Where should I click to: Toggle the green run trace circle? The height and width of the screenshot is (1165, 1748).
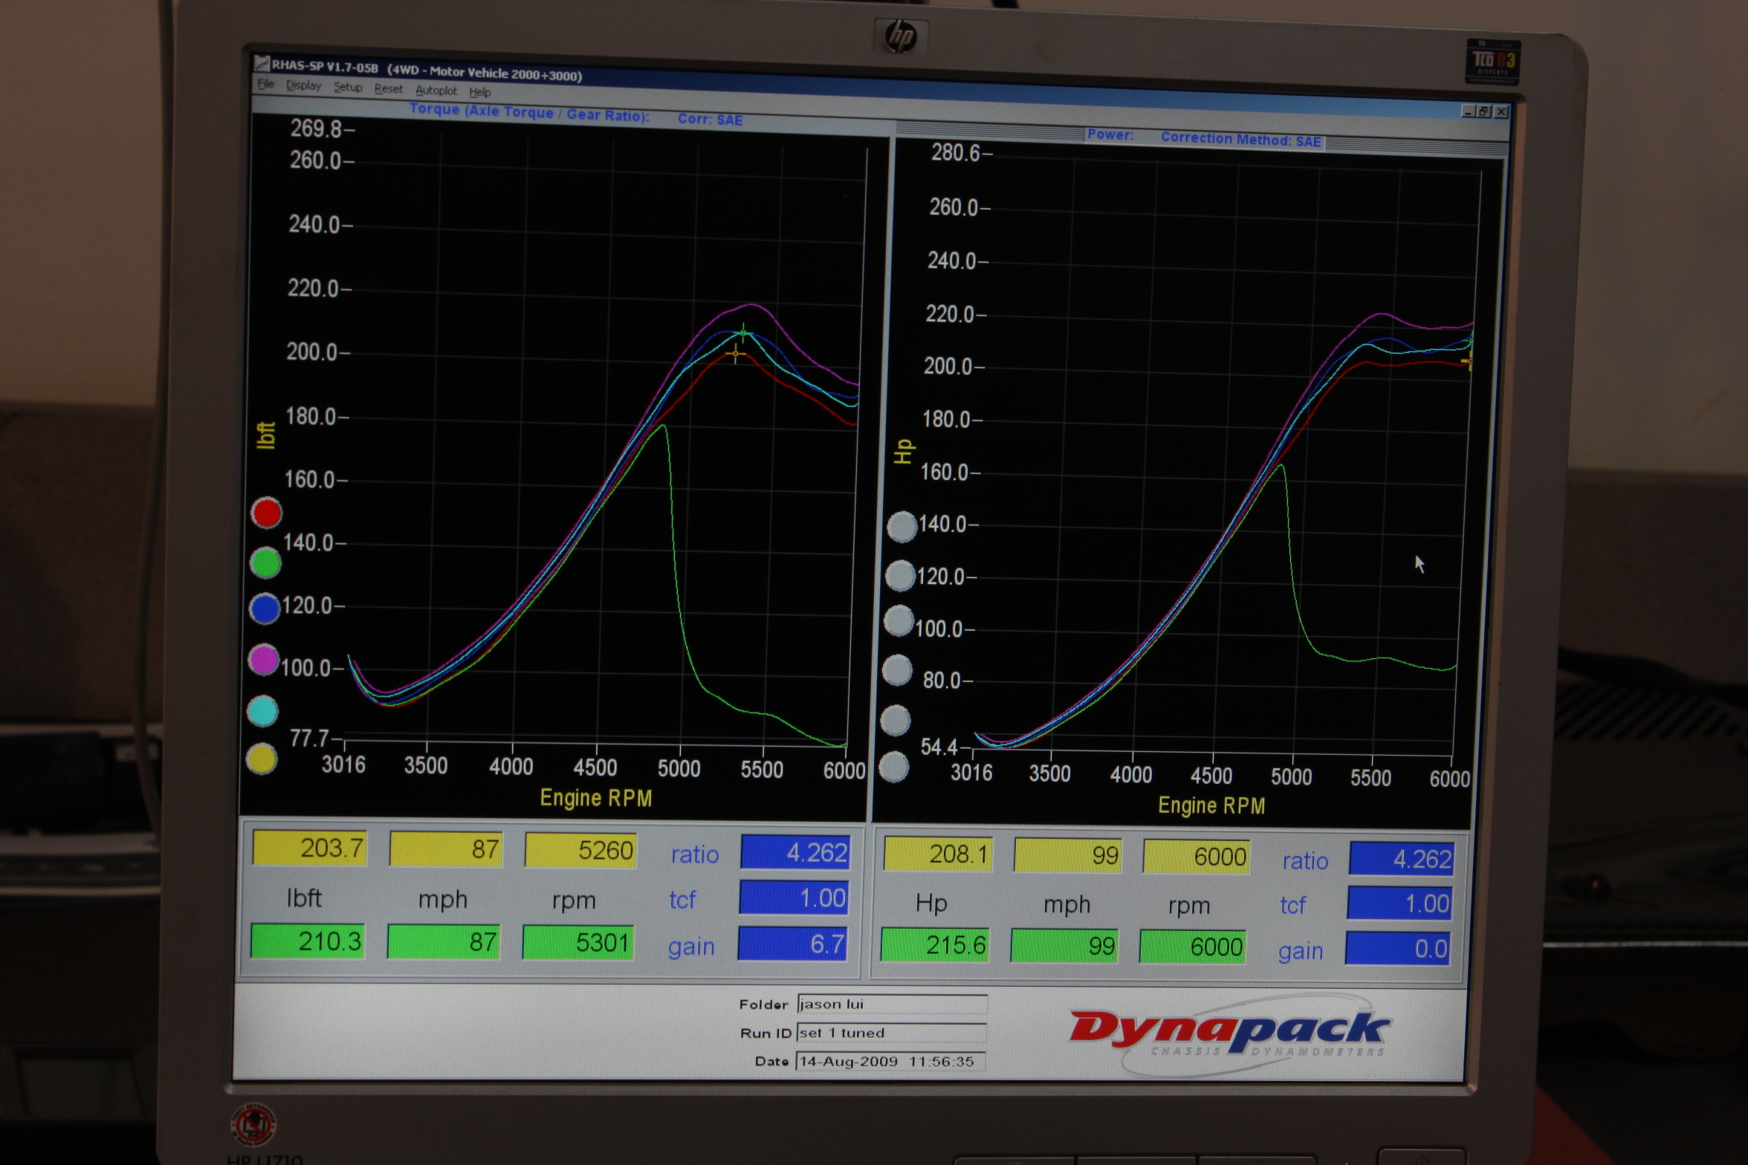[x=265, y=562]
